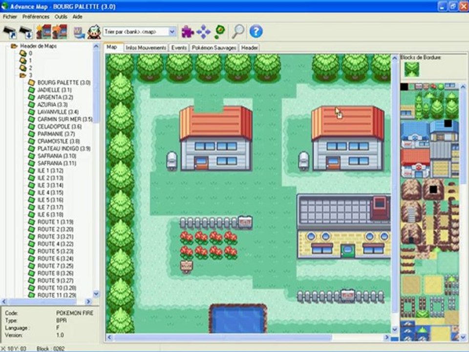The height and width of the screenshot is (352, 469).
Task: Open the Aide menu
Action: pos(77,17)
